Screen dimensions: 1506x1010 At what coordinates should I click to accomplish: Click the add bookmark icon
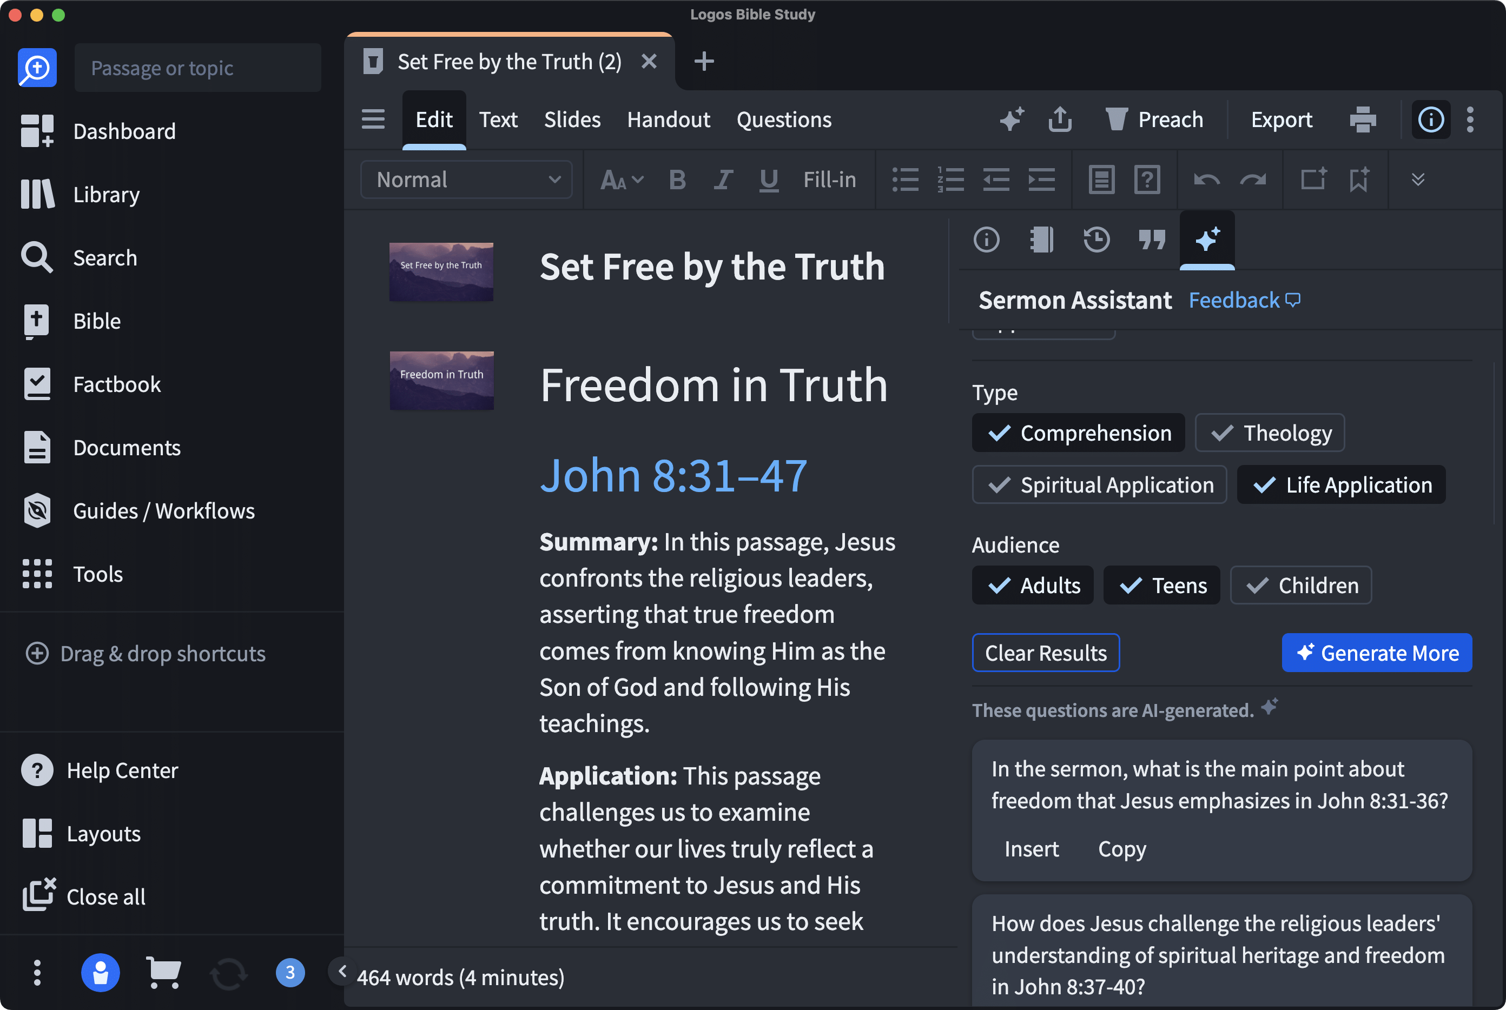(1359, 179)
